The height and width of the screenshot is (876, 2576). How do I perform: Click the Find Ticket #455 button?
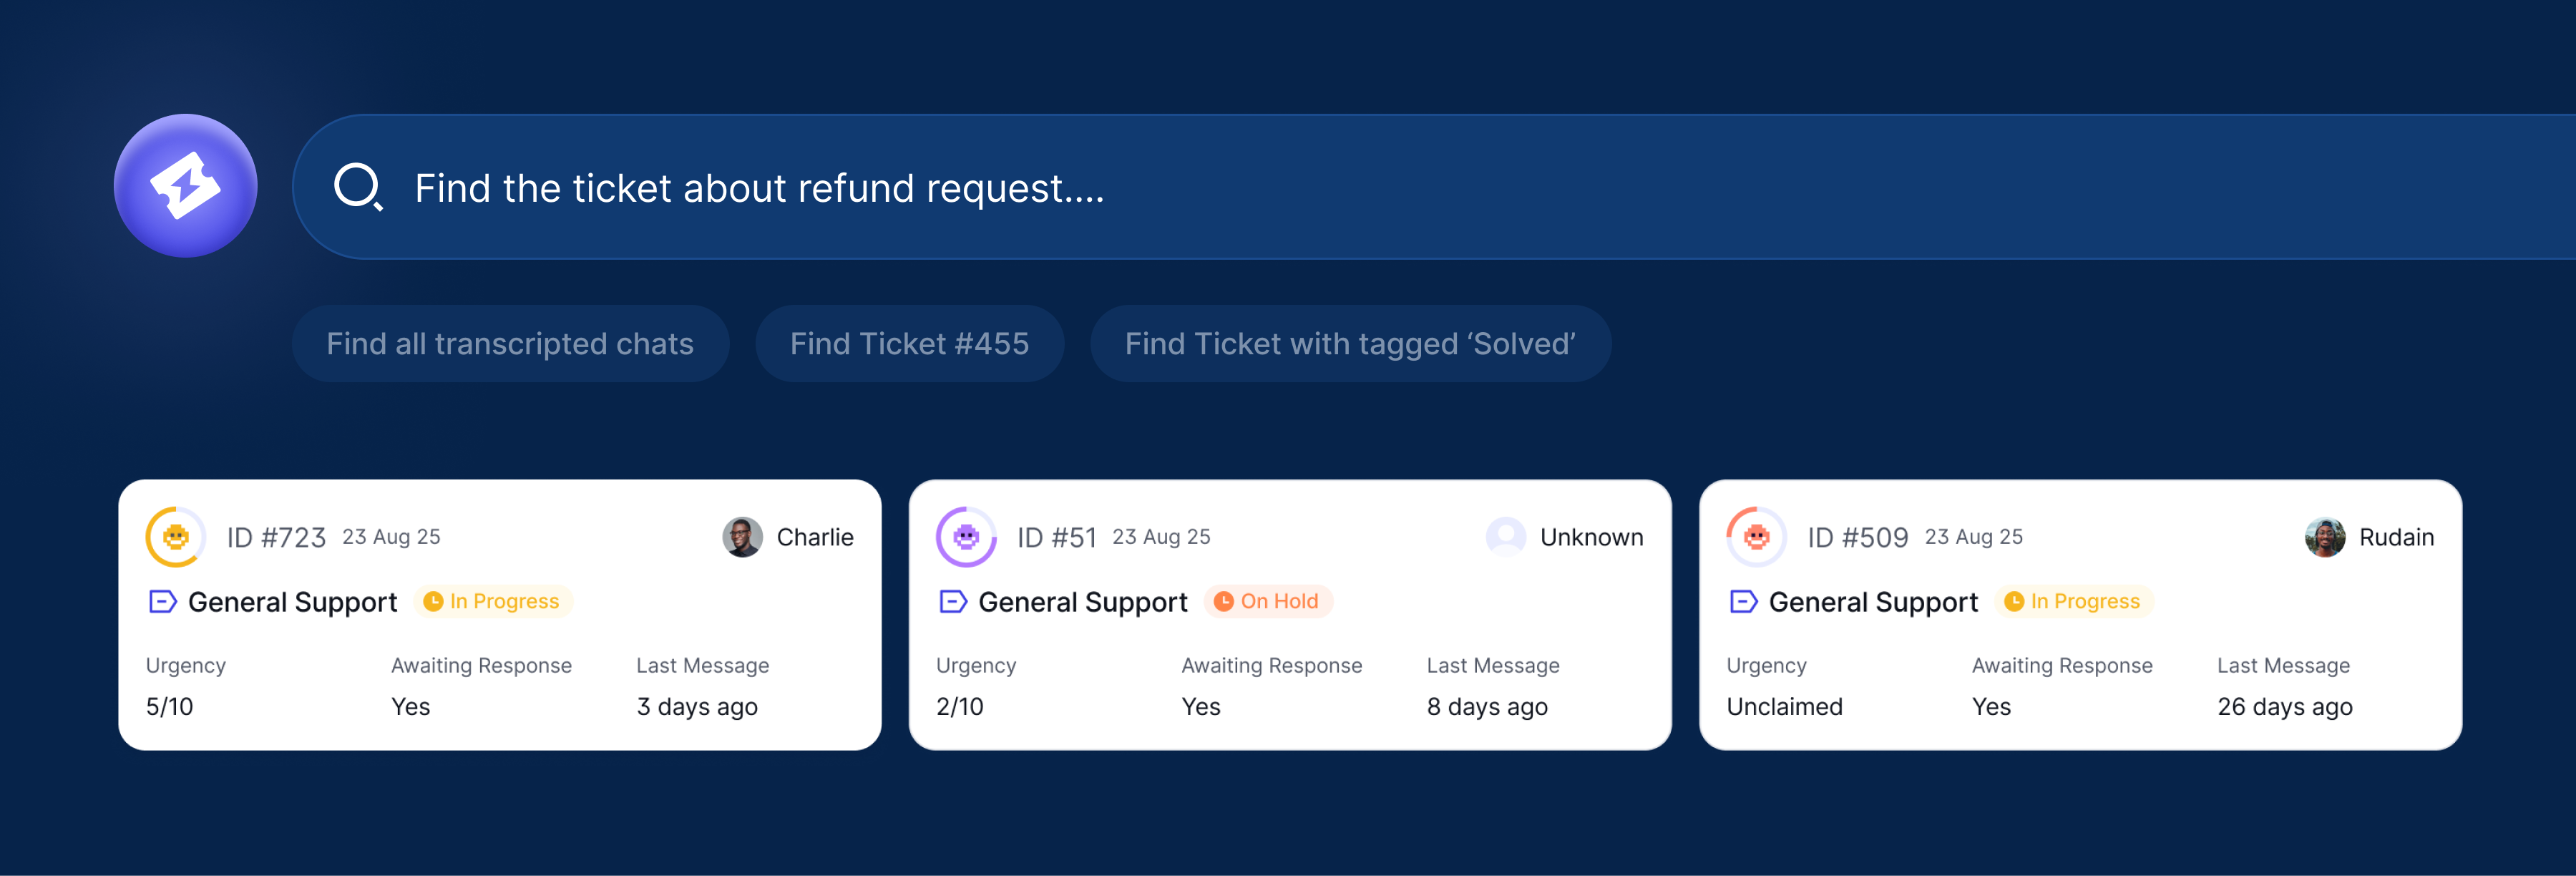click(x=910, y=343)
